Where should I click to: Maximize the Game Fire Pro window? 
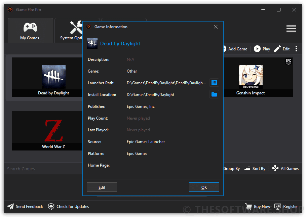pyautogui.click(x=278, y=9)
